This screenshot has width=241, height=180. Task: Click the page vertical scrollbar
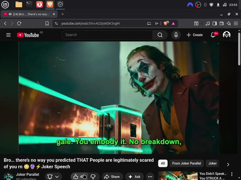(x=239, y=49)
